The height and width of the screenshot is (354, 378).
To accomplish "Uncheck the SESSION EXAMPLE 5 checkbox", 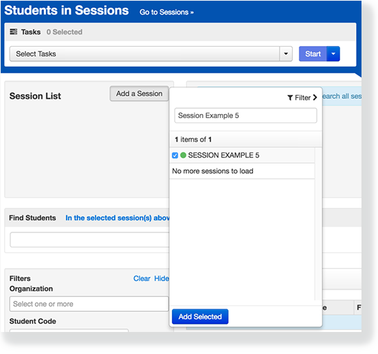I will [x=175, y=155].
